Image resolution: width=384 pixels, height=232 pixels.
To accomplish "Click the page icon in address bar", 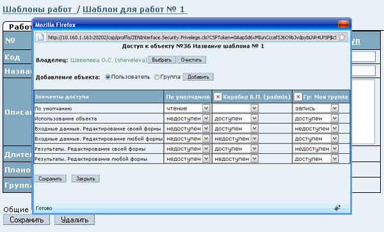I will (41, 37).
